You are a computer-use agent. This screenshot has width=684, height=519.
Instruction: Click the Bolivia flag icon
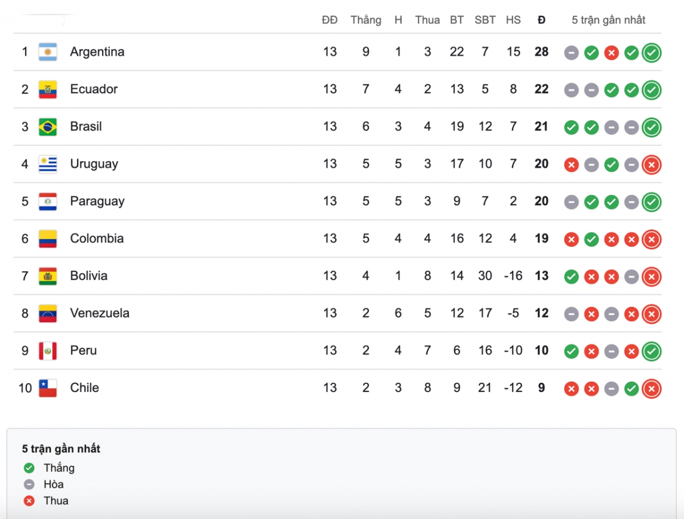coord(48,276)
